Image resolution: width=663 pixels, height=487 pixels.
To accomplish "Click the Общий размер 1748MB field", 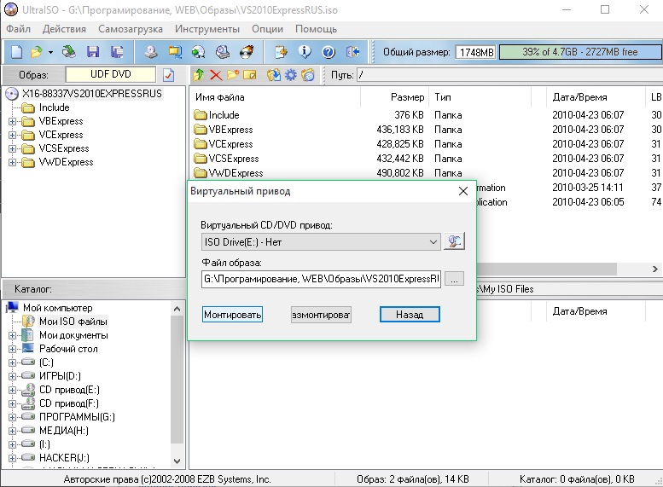I will pos(476,52).
